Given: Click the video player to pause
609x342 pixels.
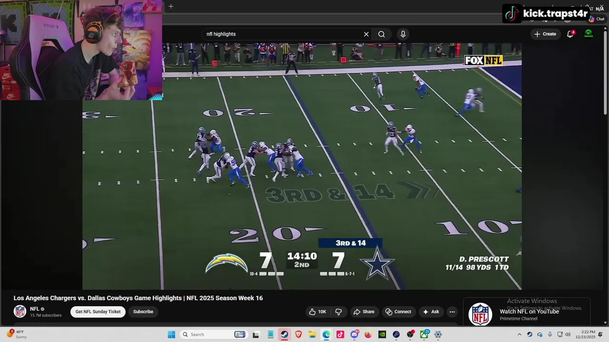Looking at the screenshot, I should click(302, 166).
